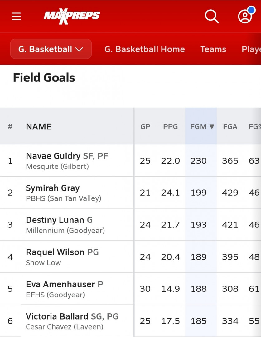Expand the G. Basketball sport dropdown
Viewport: 261px width, 337px height.
pos(51,49)
